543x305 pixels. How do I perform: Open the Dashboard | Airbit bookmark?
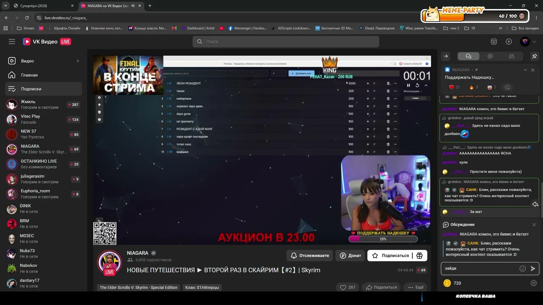click(x=198, y=28)
